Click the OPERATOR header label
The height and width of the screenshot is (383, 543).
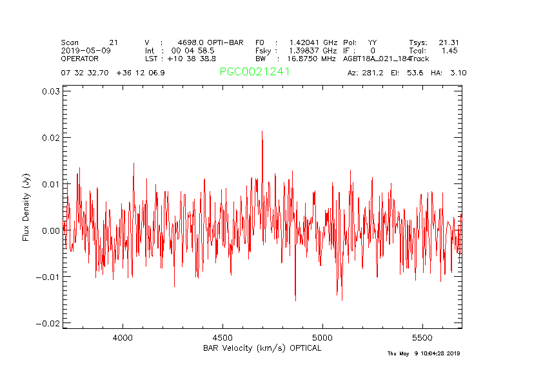pos(80,59)
